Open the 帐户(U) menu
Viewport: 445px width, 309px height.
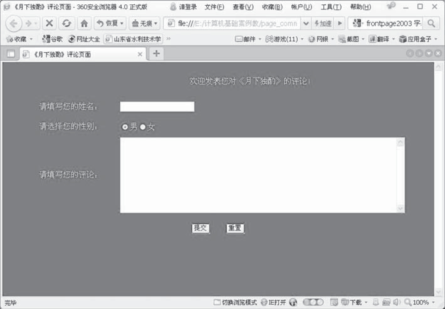(x=301, y=7)
